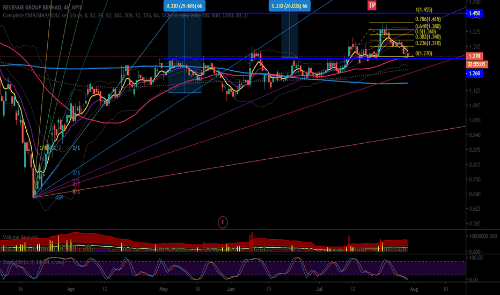Click the earnings 'E' marker on the chart

pos(223,222)
